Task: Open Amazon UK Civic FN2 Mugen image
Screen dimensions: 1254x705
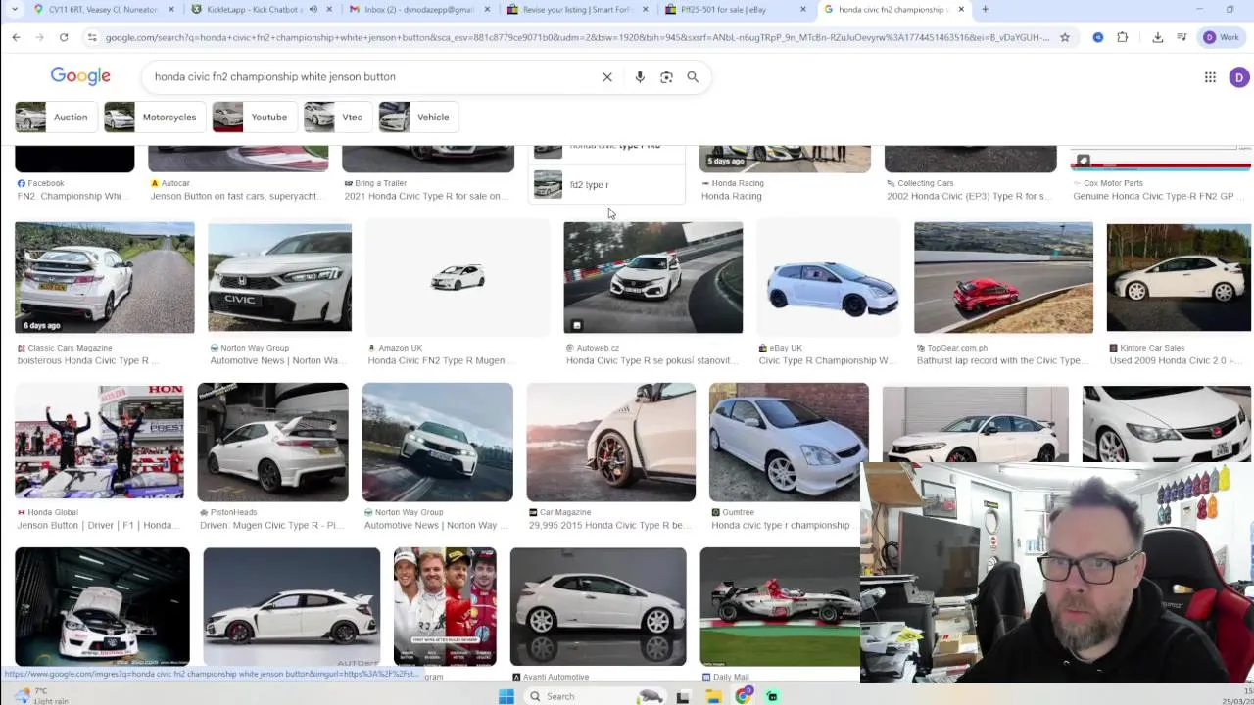Action: [x=458, y=277]
